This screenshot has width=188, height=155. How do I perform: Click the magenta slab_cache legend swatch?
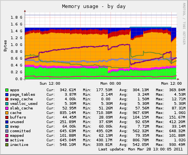[7, 108]
